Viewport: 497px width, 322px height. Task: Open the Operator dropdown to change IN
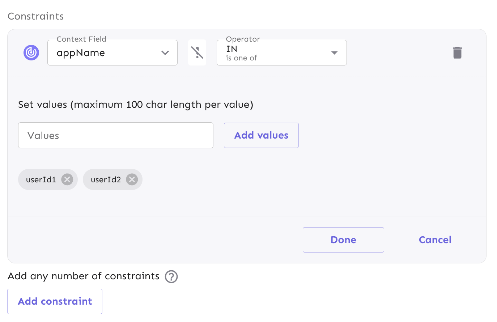pyautogui.click(x=281, y=52)
